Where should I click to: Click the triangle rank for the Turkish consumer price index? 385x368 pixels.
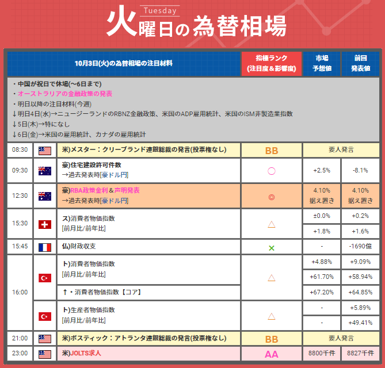pos(271,278)
